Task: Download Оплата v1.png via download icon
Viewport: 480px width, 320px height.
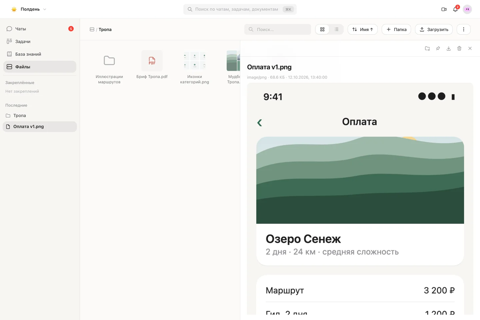Action: (x=449, y=48)
